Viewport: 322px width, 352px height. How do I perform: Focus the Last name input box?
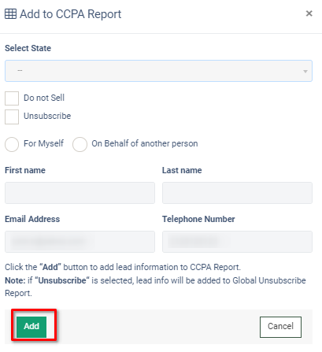(x=237, y=193)
